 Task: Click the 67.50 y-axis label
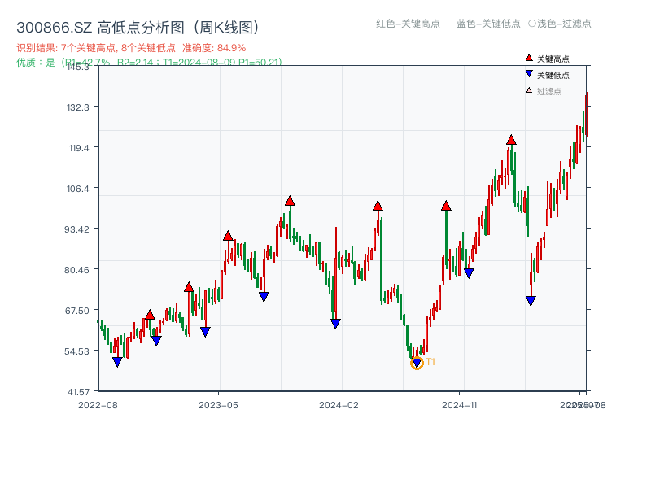pos(76,311)
